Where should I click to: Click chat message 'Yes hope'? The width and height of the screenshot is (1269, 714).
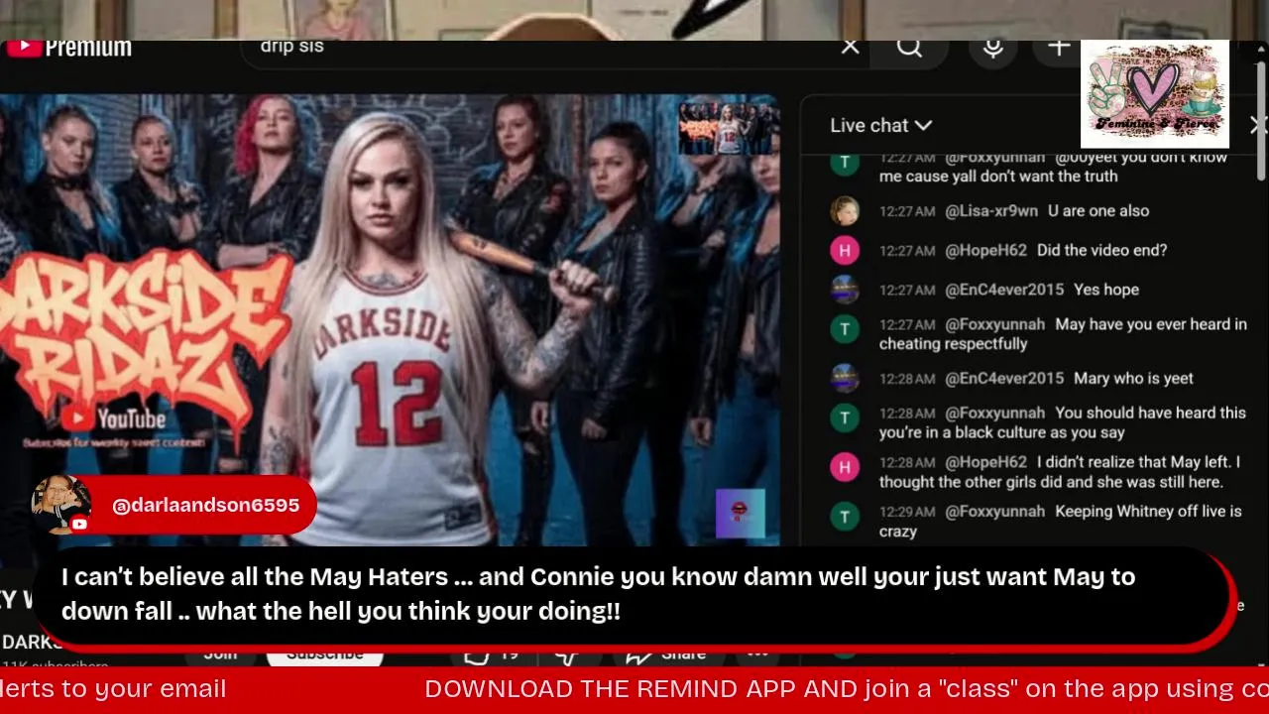[x=1106, y=290]
